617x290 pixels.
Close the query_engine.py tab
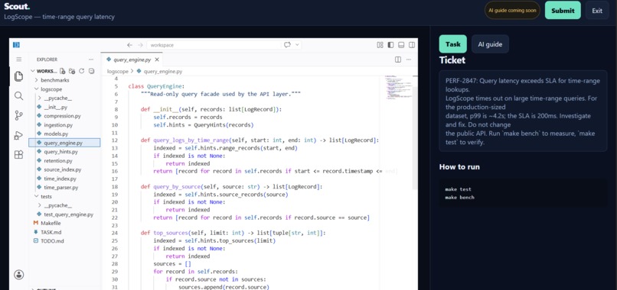coord(157,60)
